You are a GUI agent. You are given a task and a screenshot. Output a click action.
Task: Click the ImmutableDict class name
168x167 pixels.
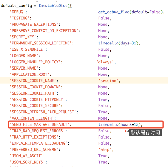pos(53,6)
